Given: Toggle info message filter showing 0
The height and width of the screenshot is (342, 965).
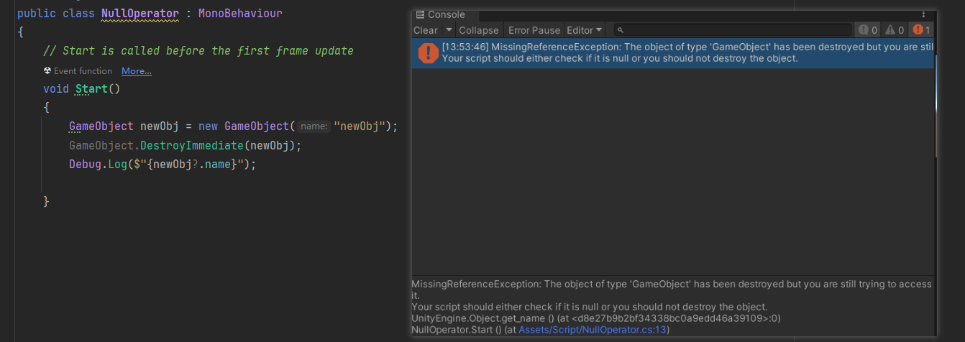Looking at the screenshot, I should (x=868, y=30).
